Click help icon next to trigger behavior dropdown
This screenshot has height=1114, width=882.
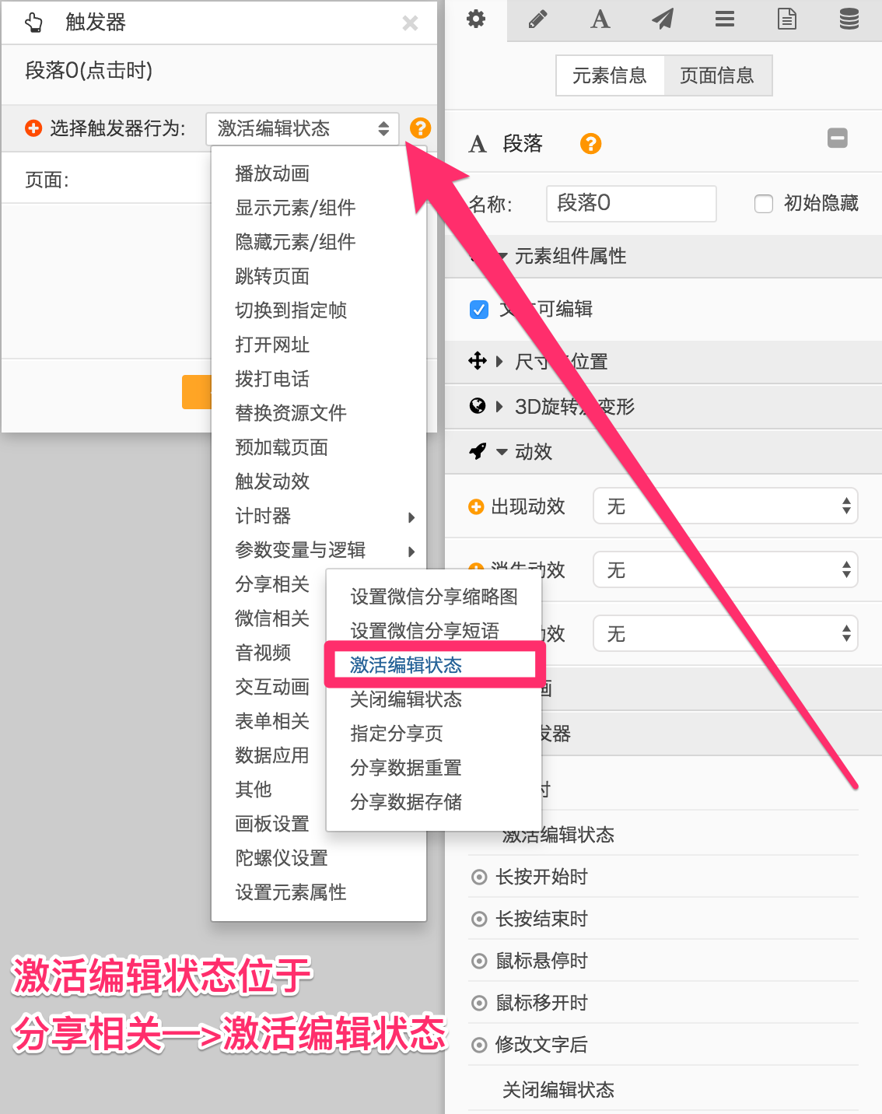420,128
